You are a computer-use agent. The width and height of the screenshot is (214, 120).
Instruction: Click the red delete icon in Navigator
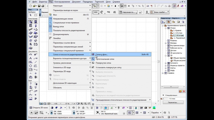pos(184,91)
